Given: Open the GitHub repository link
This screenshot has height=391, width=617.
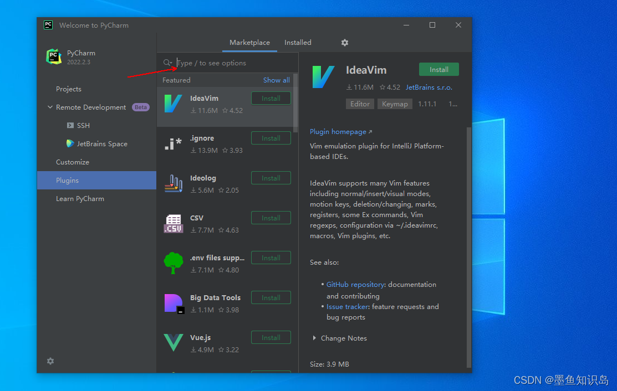Looking at the screenshot, I should point(355,285).
